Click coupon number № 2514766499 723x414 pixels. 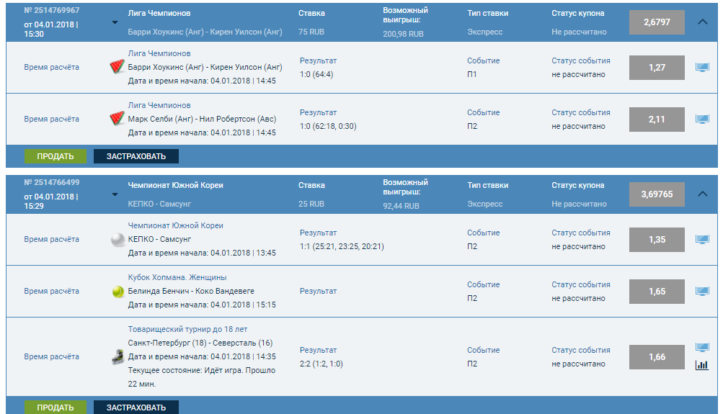[x=52, y=182]
